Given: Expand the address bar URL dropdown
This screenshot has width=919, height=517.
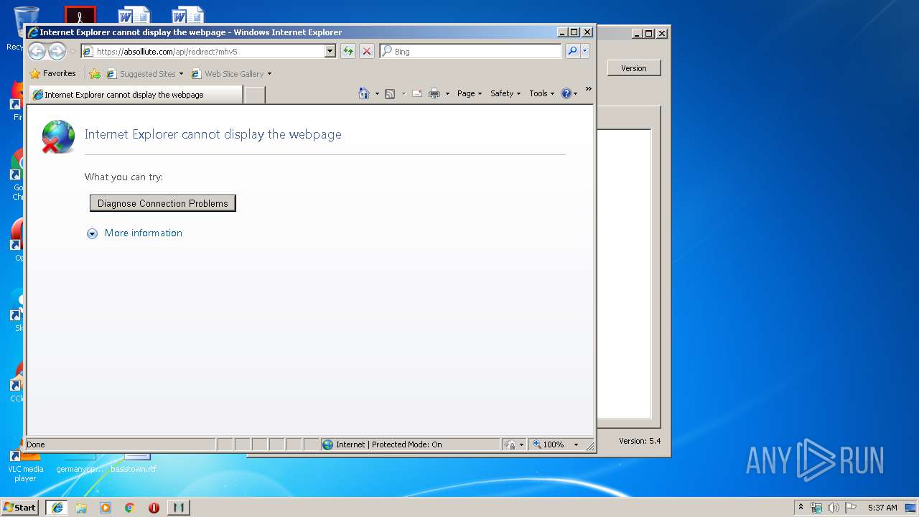Looking at the screenshot, I should pyautogui.click(x=330, y=51).
